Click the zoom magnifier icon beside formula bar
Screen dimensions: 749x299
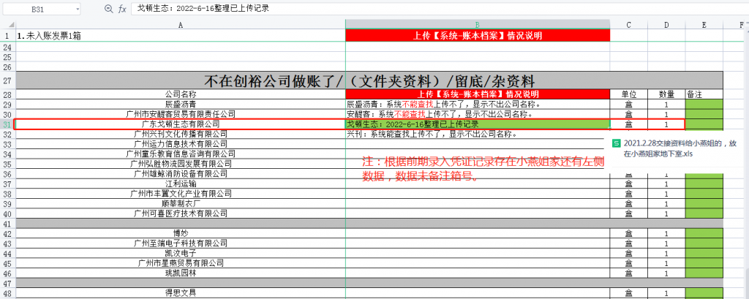[x=108, y=9]
